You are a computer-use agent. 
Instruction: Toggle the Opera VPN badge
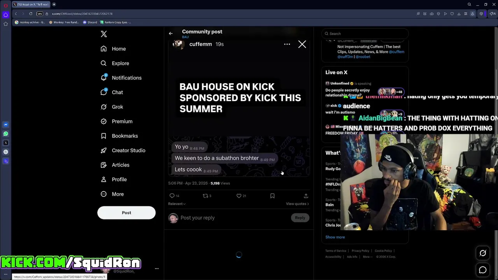[x=40, y=14]
